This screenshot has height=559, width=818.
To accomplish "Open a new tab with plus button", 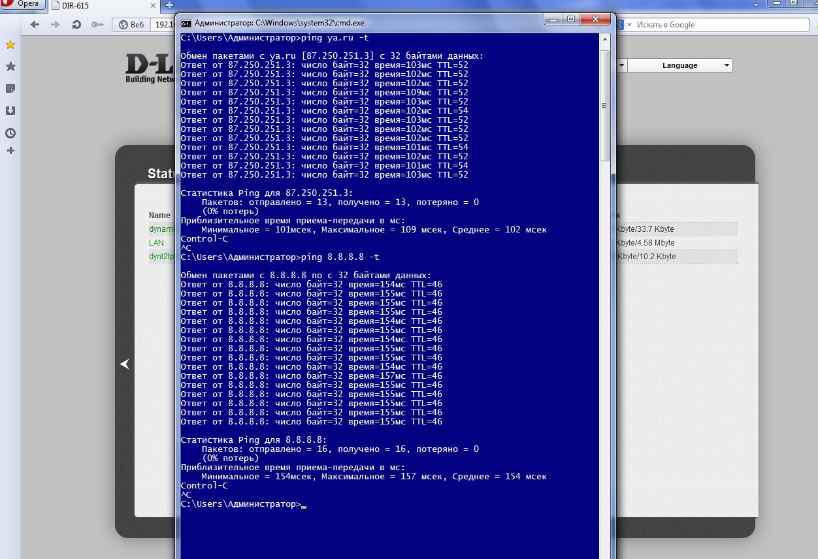I will 169,5.
